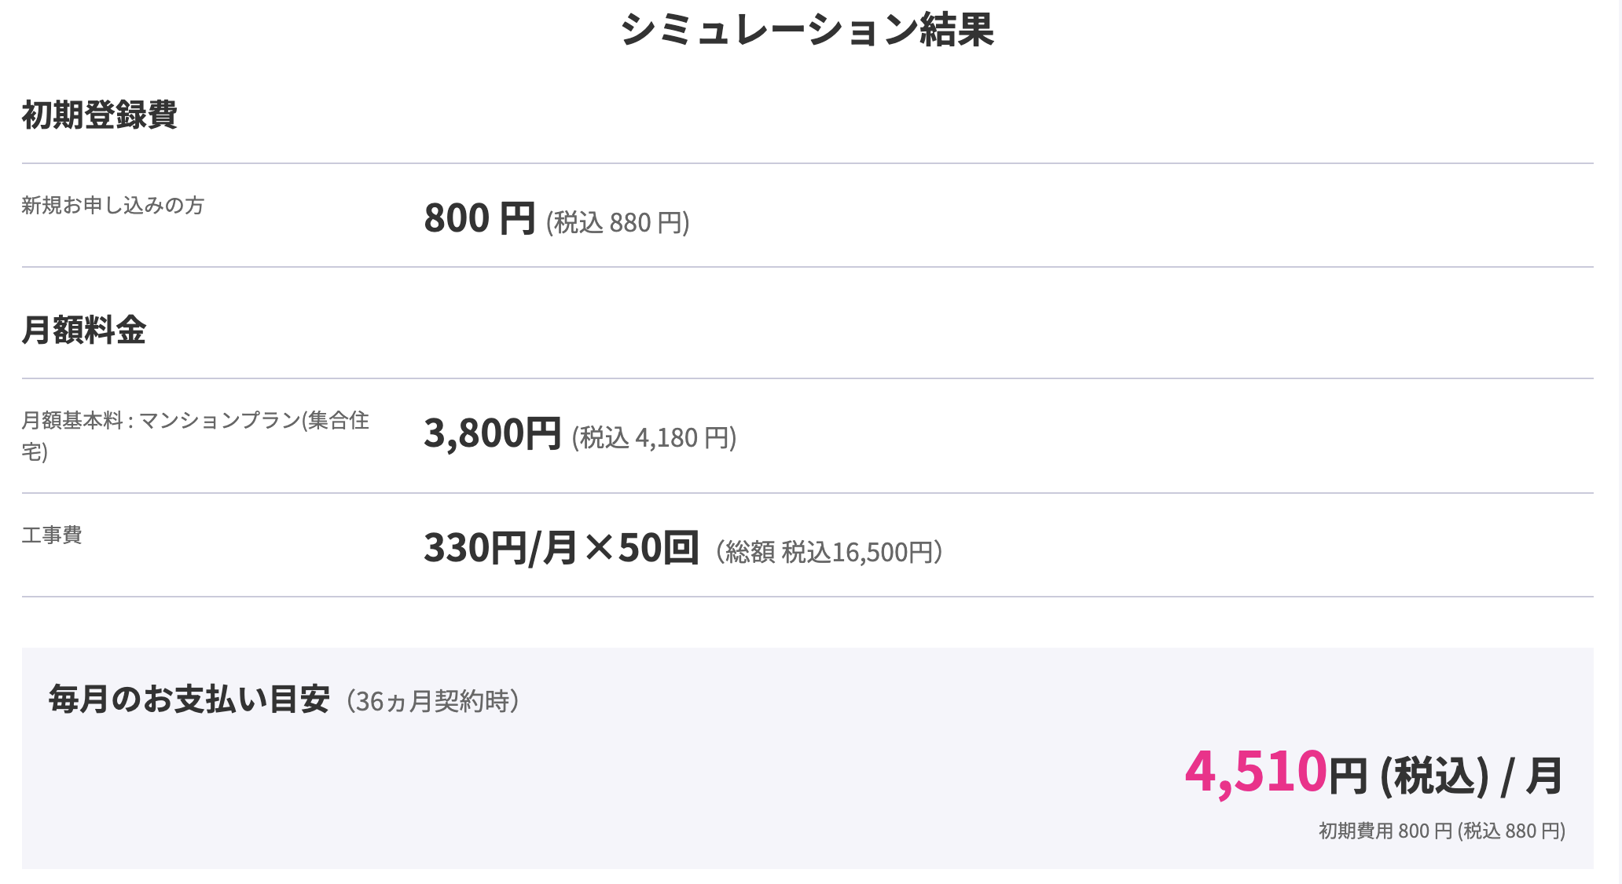The height and width of the screenshot is (884, 1622).
Task: Click the vertical scrollbar on the right edge
Action: point(1619,442)
